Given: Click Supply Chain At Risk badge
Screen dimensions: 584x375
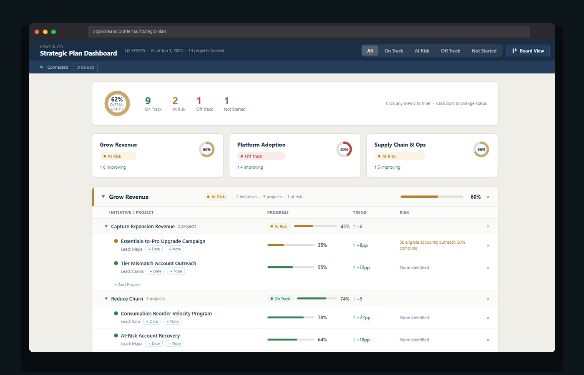Looking at the screenshot, I should [400, 156].
